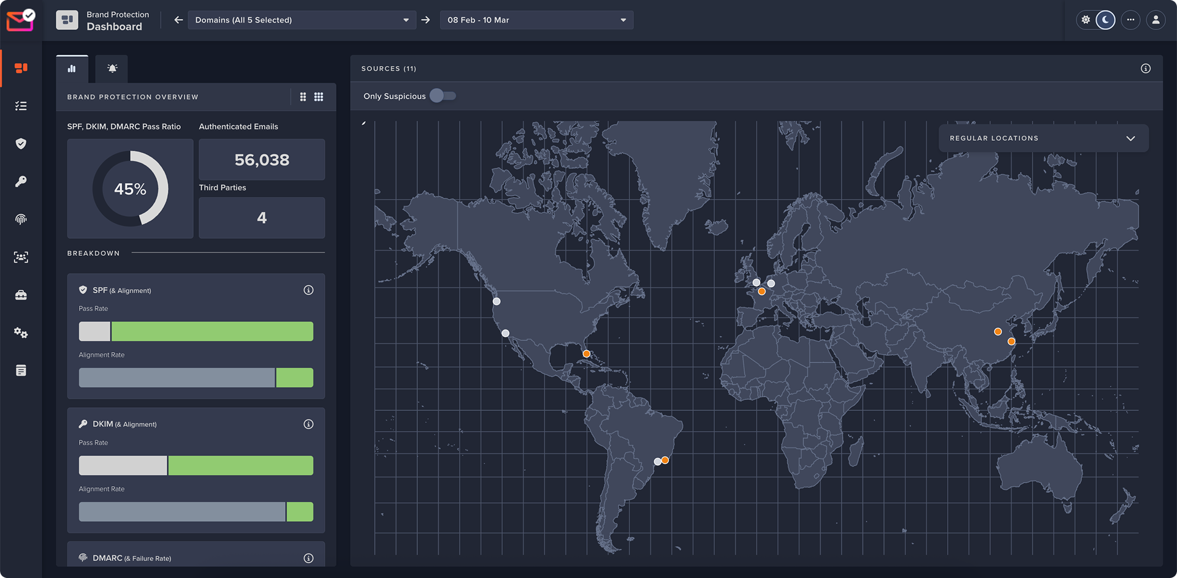The width and height of the screenshot is (1177, 578).
Task: Open the 08 Feb - 10 Mar date dropdown
Action: click(536, 20)
